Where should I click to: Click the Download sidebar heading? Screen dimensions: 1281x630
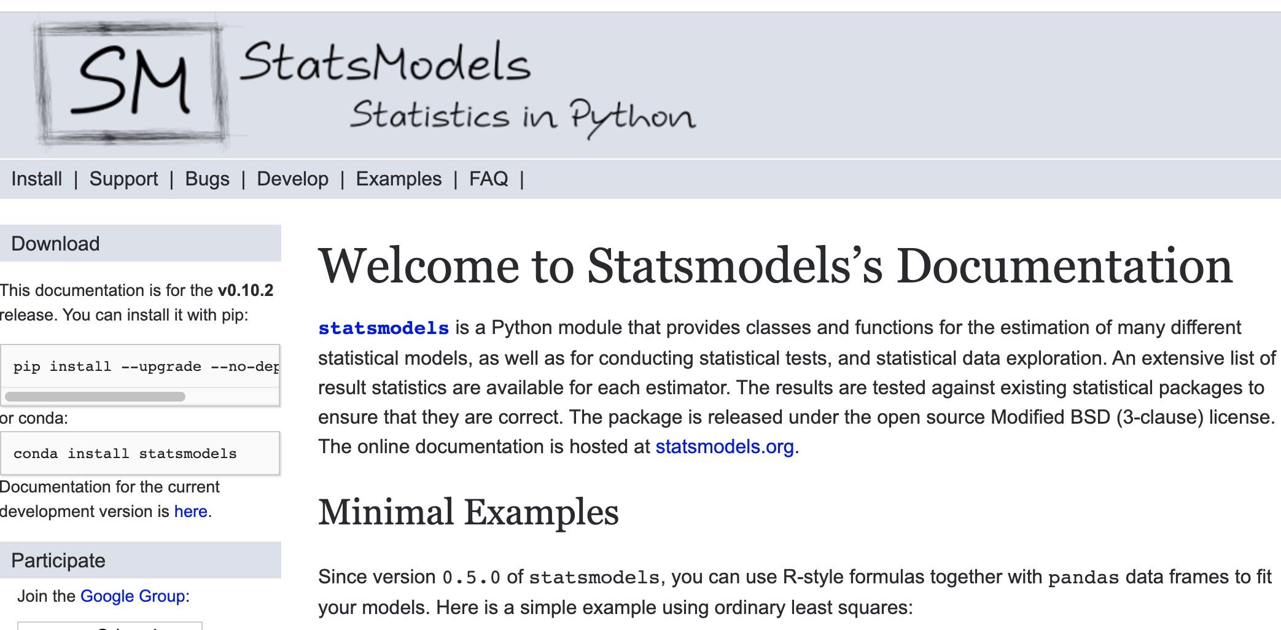(x=55, y=244)
